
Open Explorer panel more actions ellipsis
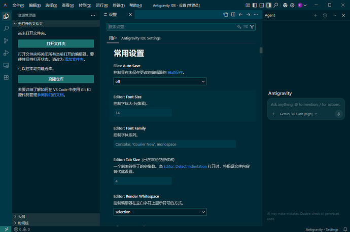(x=93, y=15)
